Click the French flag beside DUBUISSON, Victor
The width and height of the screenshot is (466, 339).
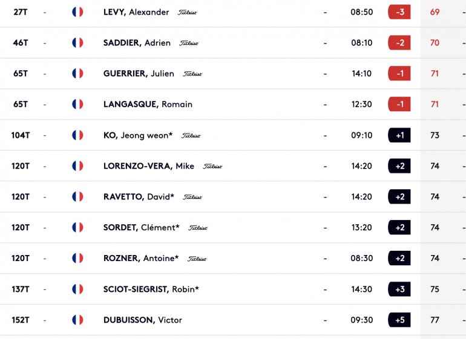pos(77,320)
